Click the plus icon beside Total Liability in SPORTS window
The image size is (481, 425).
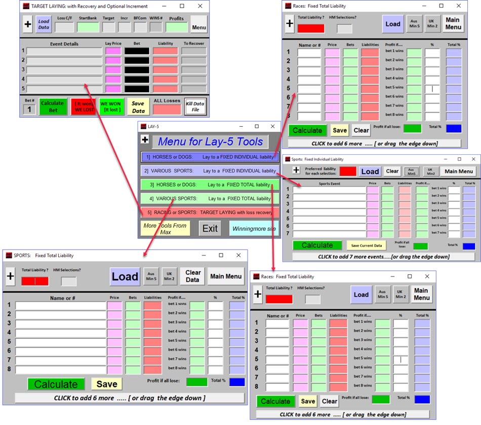point(10,276)
